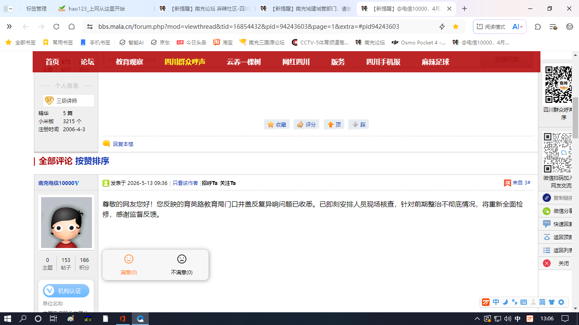The width and height of the screenshot is (579, 325).
Task: Click username 南充电信10000
Action: click(56, 183)
